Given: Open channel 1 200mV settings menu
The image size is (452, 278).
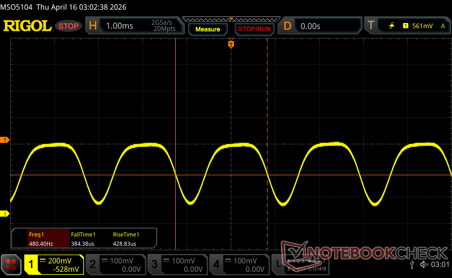Looking at the screenshot, I should tap(54, 264).
